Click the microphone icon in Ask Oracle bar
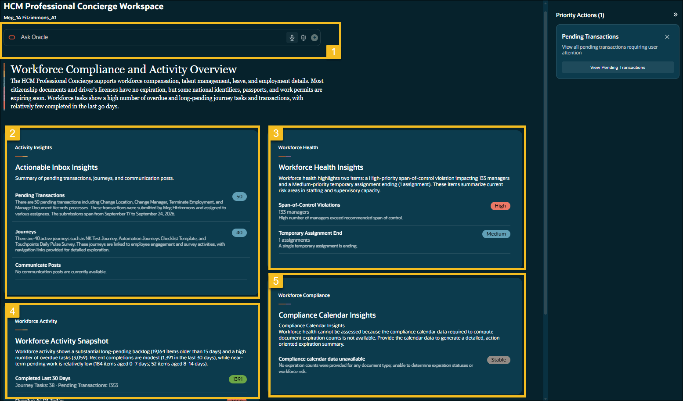The image size is (683, 401). coord(292,38)
